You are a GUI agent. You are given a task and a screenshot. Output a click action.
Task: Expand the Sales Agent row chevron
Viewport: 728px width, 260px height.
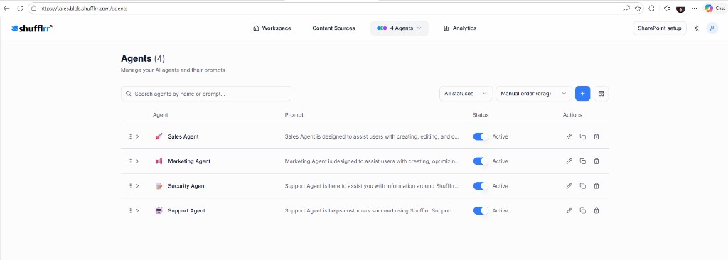click(x=137, y=136)
